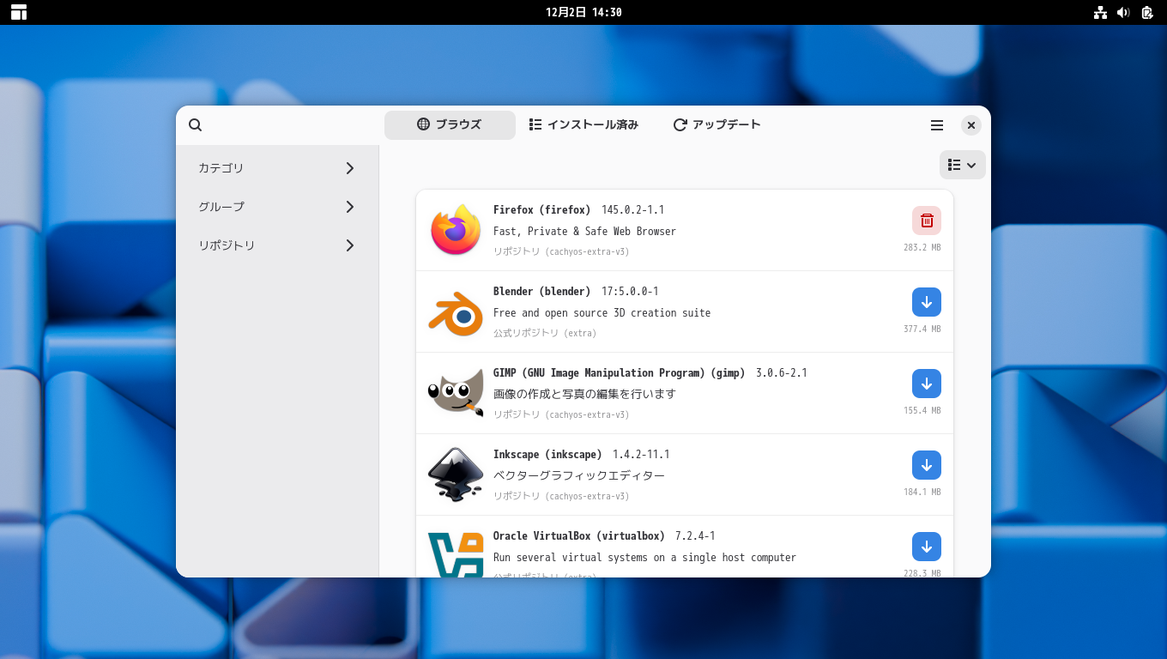The width and height of the screenshot is (1167, 659).
Task: Click the Blender app icon
Action: tap(456, 312)
